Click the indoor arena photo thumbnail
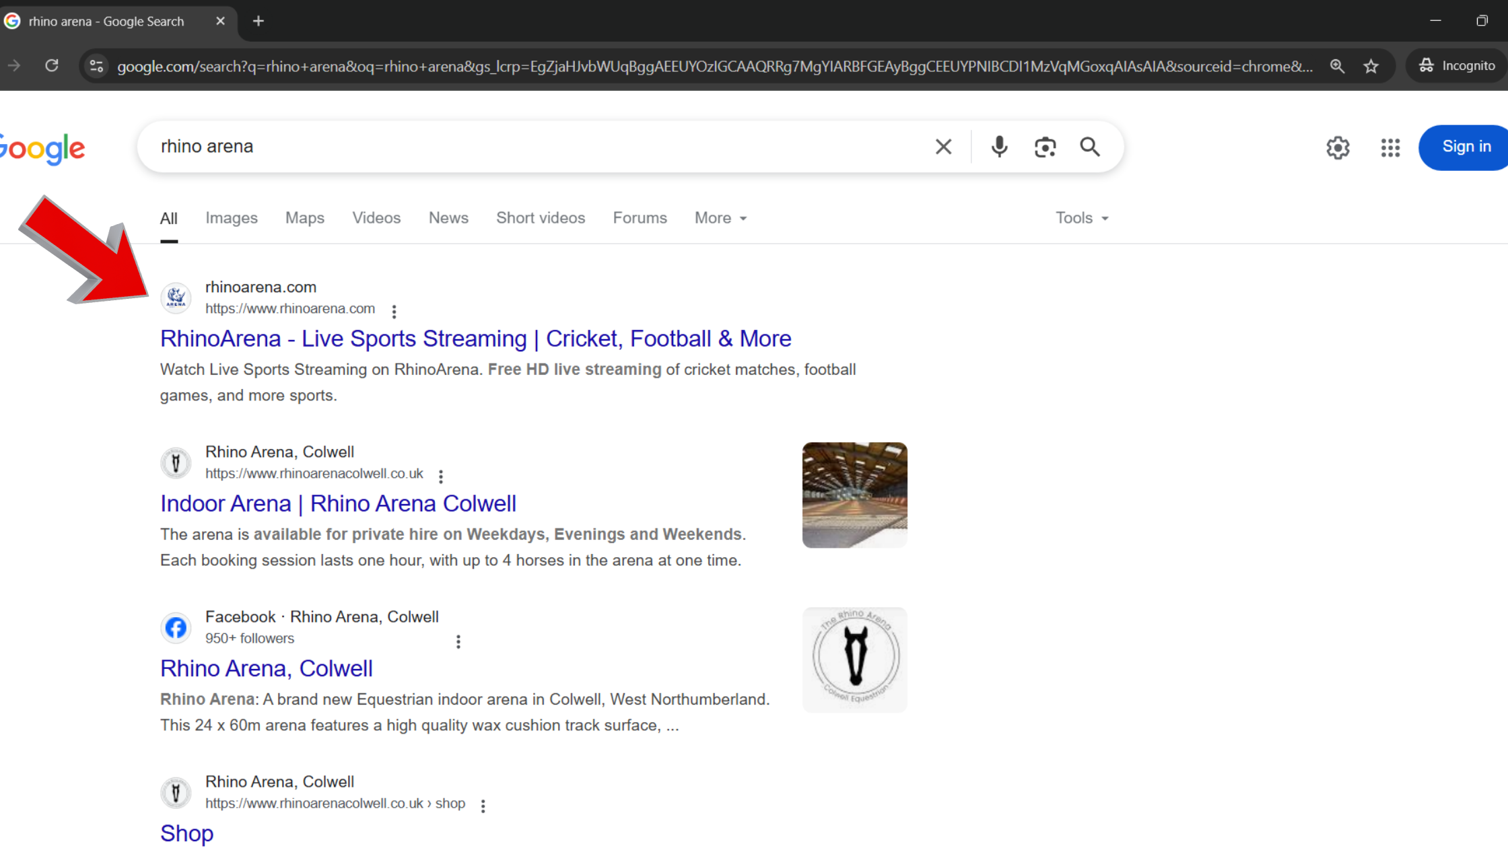1508x848 pixels. 854,495
